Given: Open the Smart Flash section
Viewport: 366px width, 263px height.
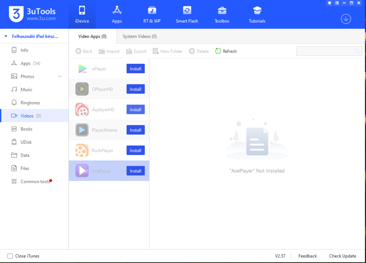Looking at the screenshot, I should pyautogui.click(x=187, y=14).
